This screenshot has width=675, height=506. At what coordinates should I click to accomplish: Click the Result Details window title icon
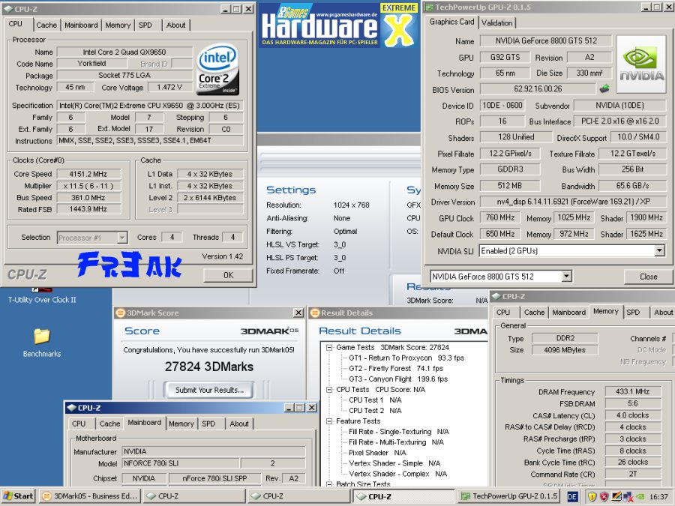pyautogui.click(x=315, y=313)
